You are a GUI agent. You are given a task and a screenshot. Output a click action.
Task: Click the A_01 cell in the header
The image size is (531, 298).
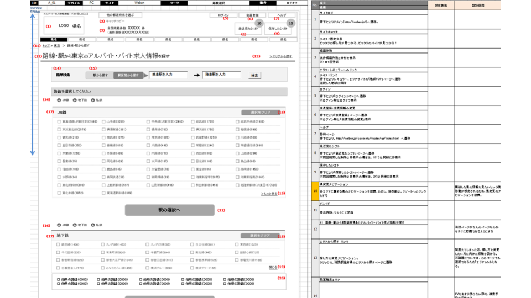[x=51, y=3]
